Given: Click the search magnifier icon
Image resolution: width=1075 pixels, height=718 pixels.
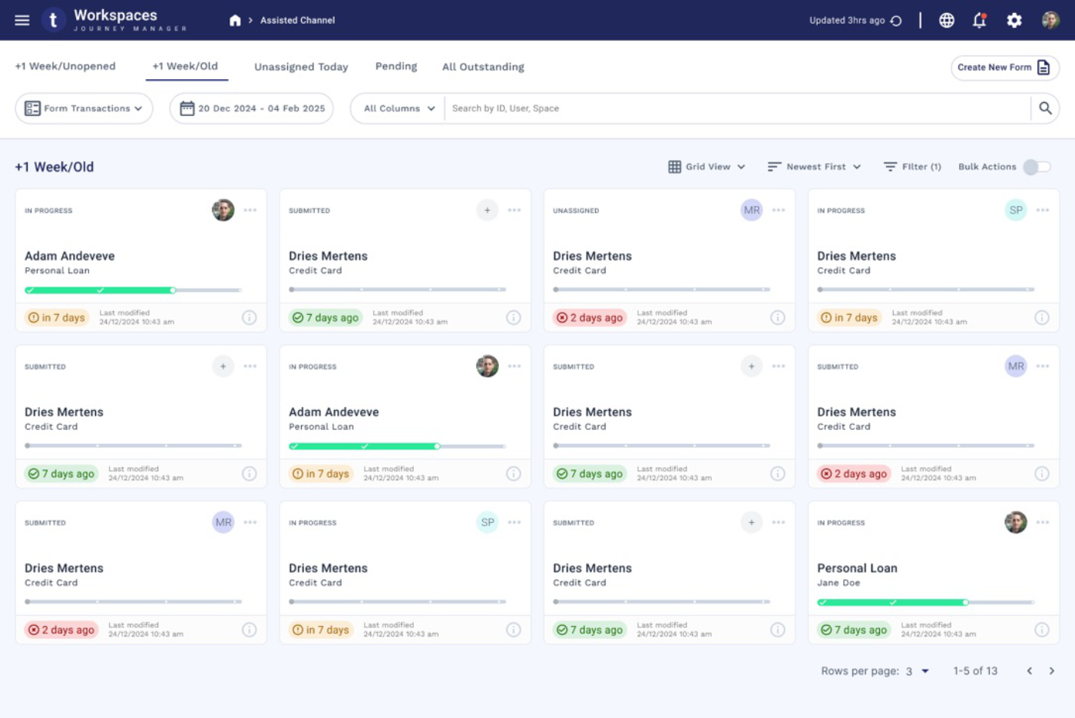Looking at the screenshot, I should click(1045, 108).
